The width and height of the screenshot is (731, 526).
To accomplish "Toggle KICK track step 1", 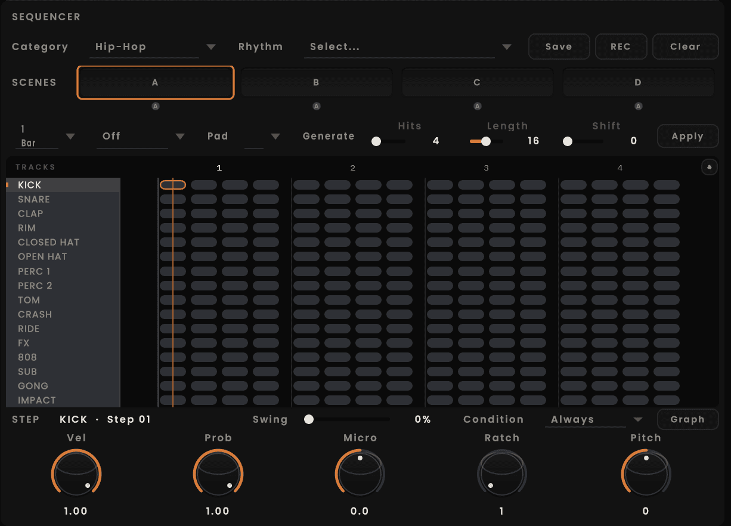I will coord(173,185).
